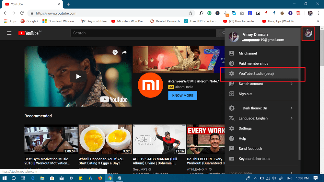324x182 pixels.
Task: Open My channel from the account menu
Action: [261, 53]
